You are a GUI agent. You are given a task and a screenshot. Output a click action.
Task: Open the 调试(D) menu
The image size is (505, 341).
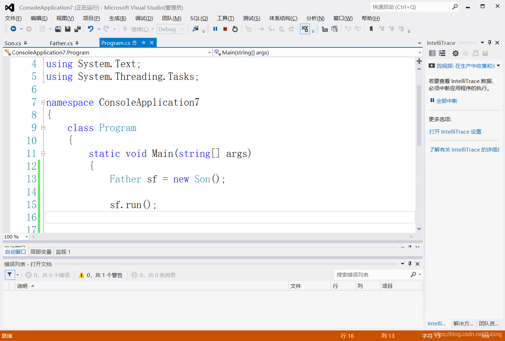(144, 18)
